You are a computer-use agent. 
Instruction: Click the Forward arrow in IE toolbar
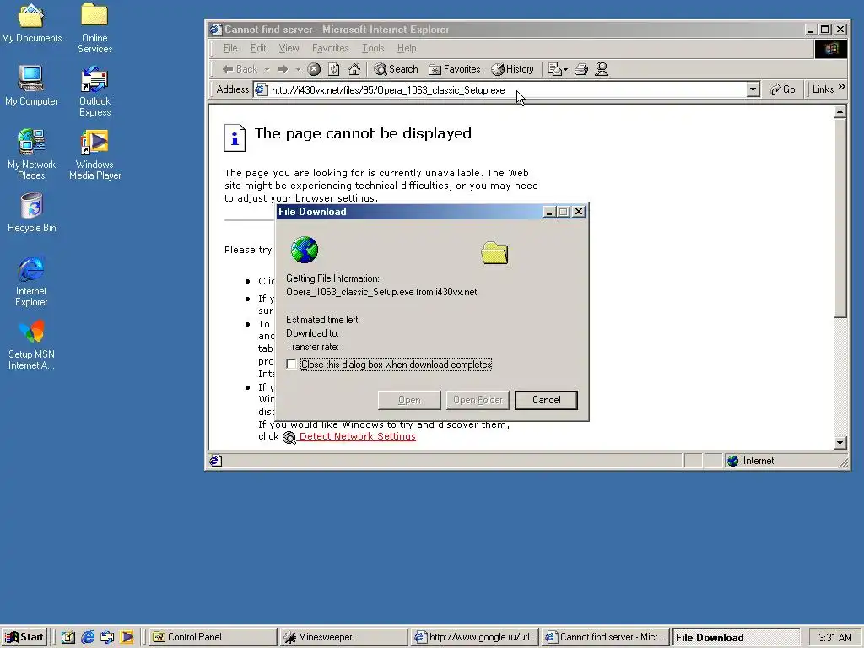click(283, 69)
